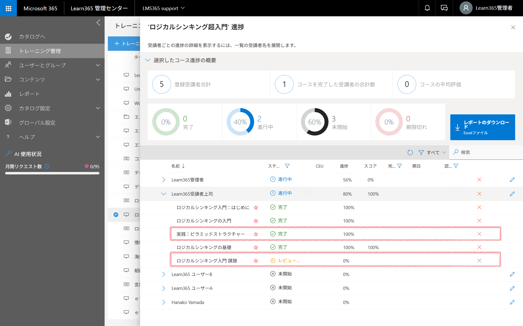The width and height of the screenshot is (523, 326).
Task: Click star next to ロジカルシンキング入門：はじめに
Action: coord(256,208)
